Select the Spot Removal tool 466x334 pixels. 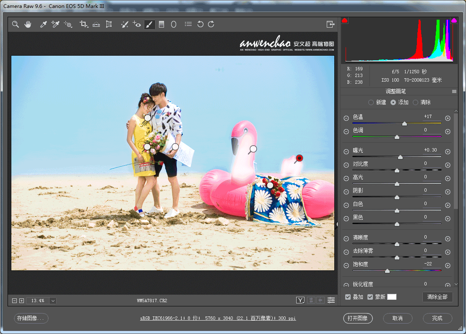tap(125, 24)
